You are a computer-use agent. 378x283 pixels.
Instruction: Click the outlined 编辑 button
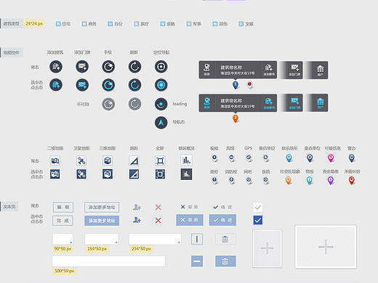point(63,207)
